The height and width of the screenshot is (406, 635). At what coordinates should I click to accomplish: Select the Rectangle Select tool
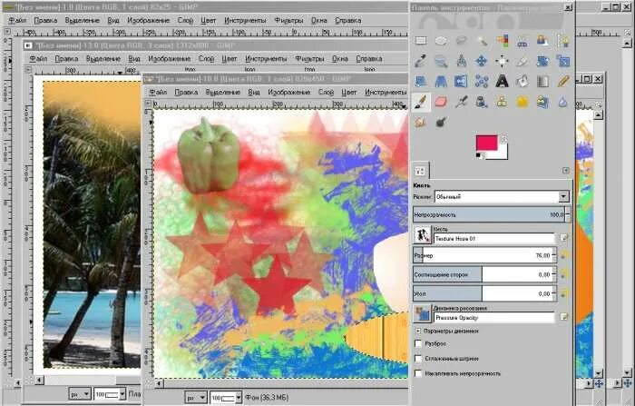tap(421, 41)
